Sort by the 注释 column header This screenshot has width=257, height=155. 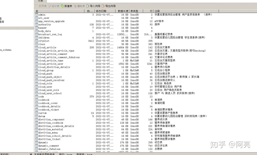[186, 11]
